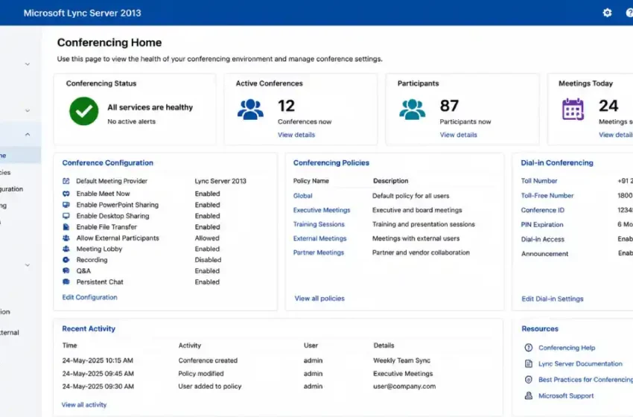Viewport: 633px width, 417px height.
Task: Open the Executive Meetings policy
Action: click(322, 210)
